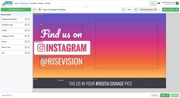
Task: Trash the Banner-Text placeholder
Action: pyautogui.click(x=29, y=47)
